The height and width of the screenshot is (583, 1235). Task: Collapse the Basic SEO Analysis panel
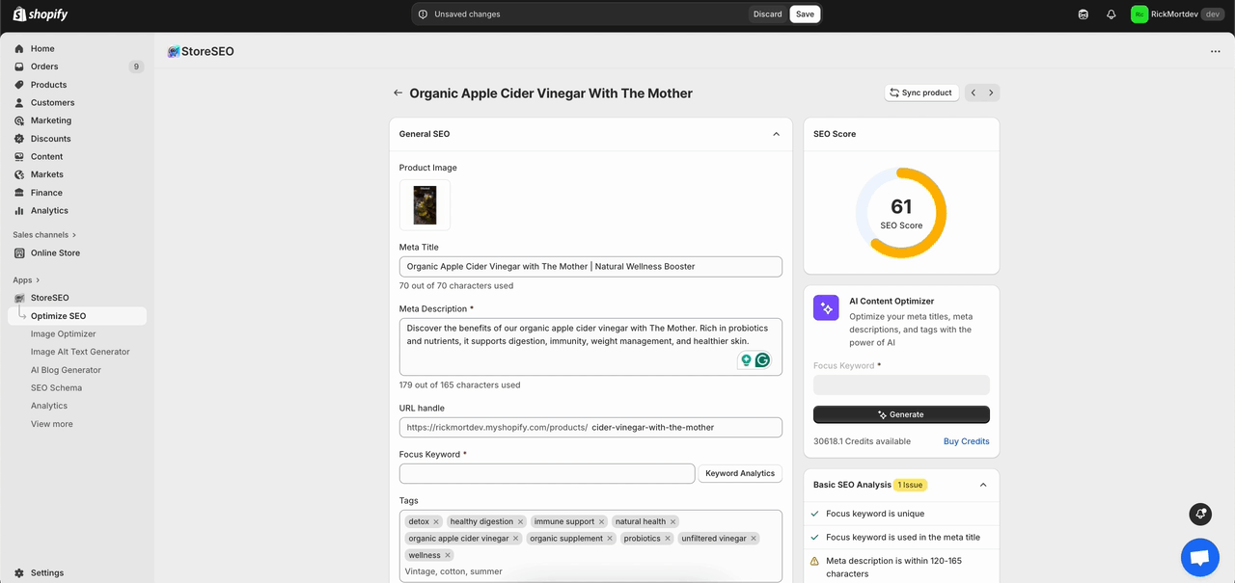[x=983, y=485]
